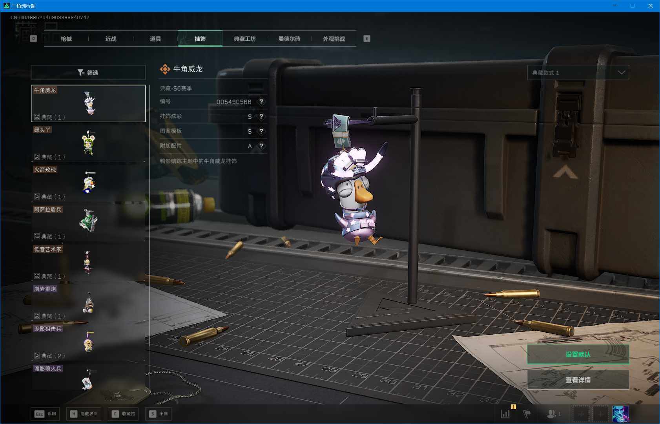Image resolution: width=660 pixels, height=424 pixels.
Task: Open the bar chart statistics icon
Action: (505, 414)
